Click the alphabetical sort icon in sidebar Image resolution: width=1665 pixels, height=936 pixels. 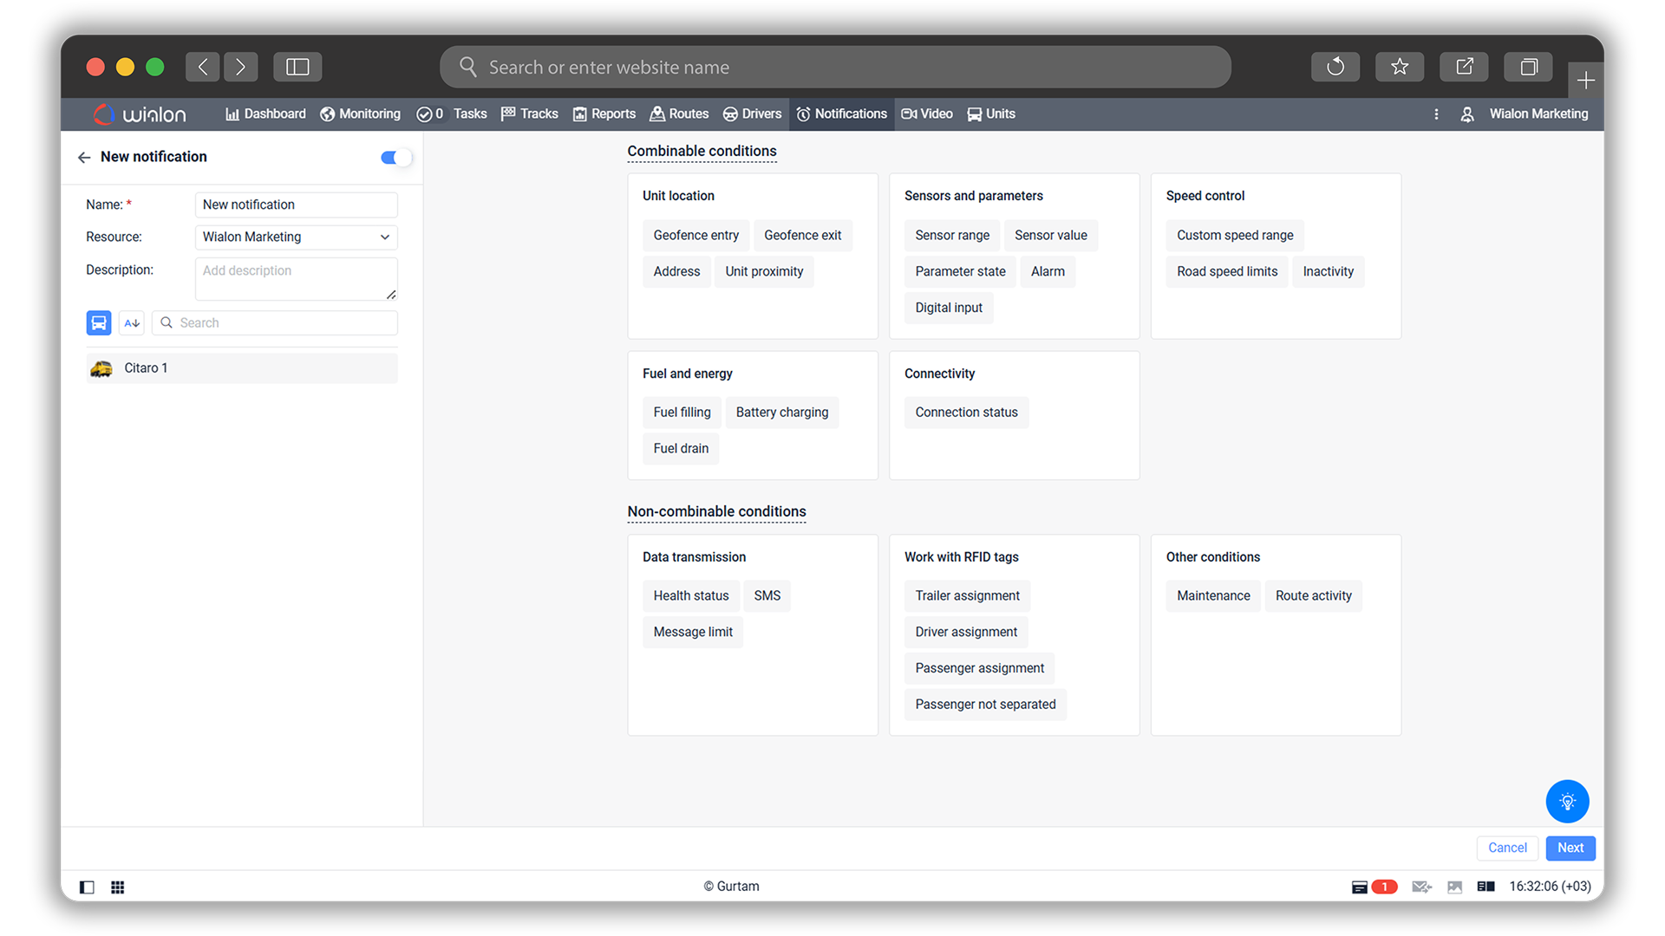(x=131, y=322)
